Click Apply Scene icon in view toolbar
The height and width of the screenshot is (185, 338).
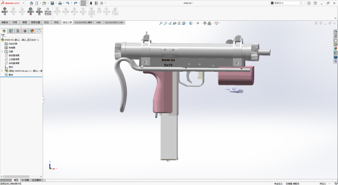(209, 23)
